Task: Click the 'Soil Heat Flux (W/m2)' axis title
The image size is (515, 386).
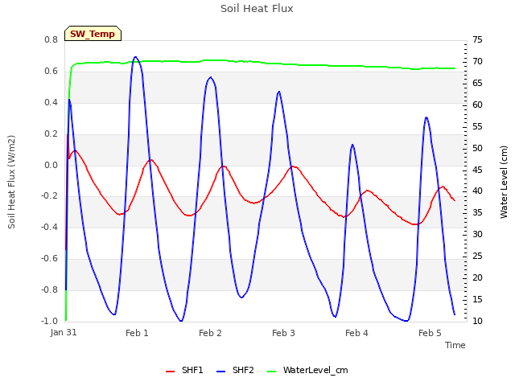Action: [11, 183]
